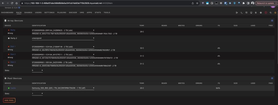Open the Cache pool device link
This screenshot has width=278, height=105.
pyautogui.click(x=13, y=88)
